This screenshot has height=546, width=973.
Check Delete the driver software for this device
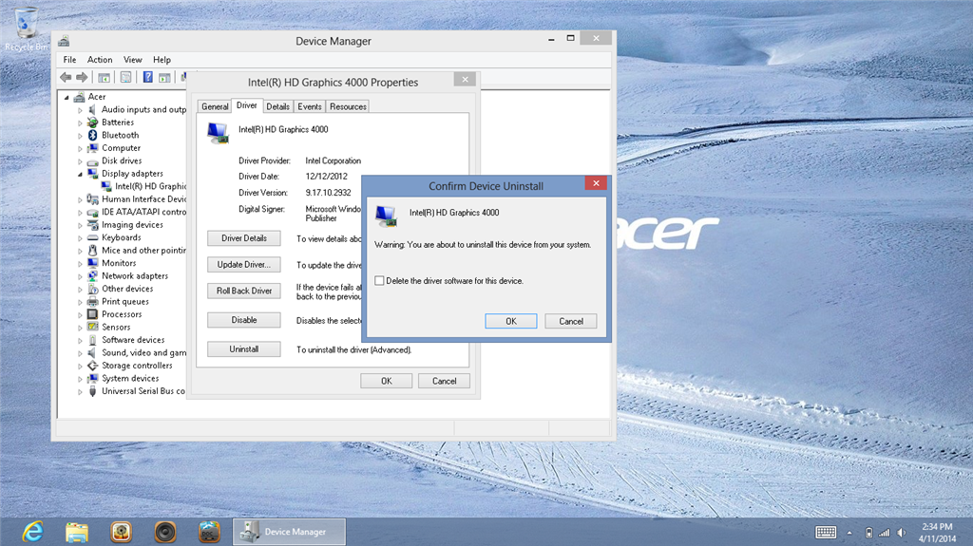[379, 280]
